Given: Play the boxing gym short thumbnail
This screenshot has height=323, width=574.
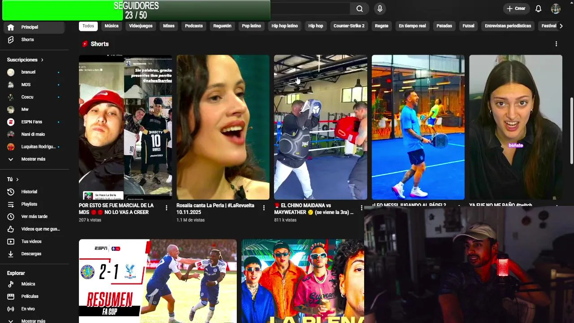Looking at the screenshot, I should click(x=321, y=127).
